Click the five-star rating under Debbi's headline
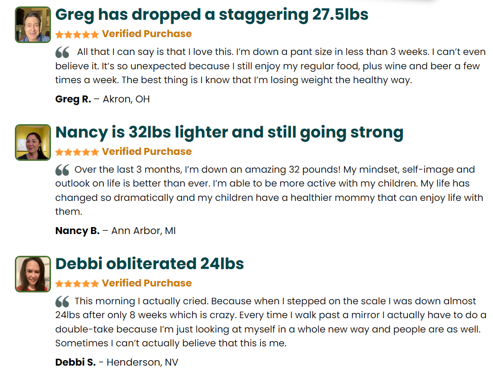This screenshot has width=493, height=378. [x=77, y=284]
